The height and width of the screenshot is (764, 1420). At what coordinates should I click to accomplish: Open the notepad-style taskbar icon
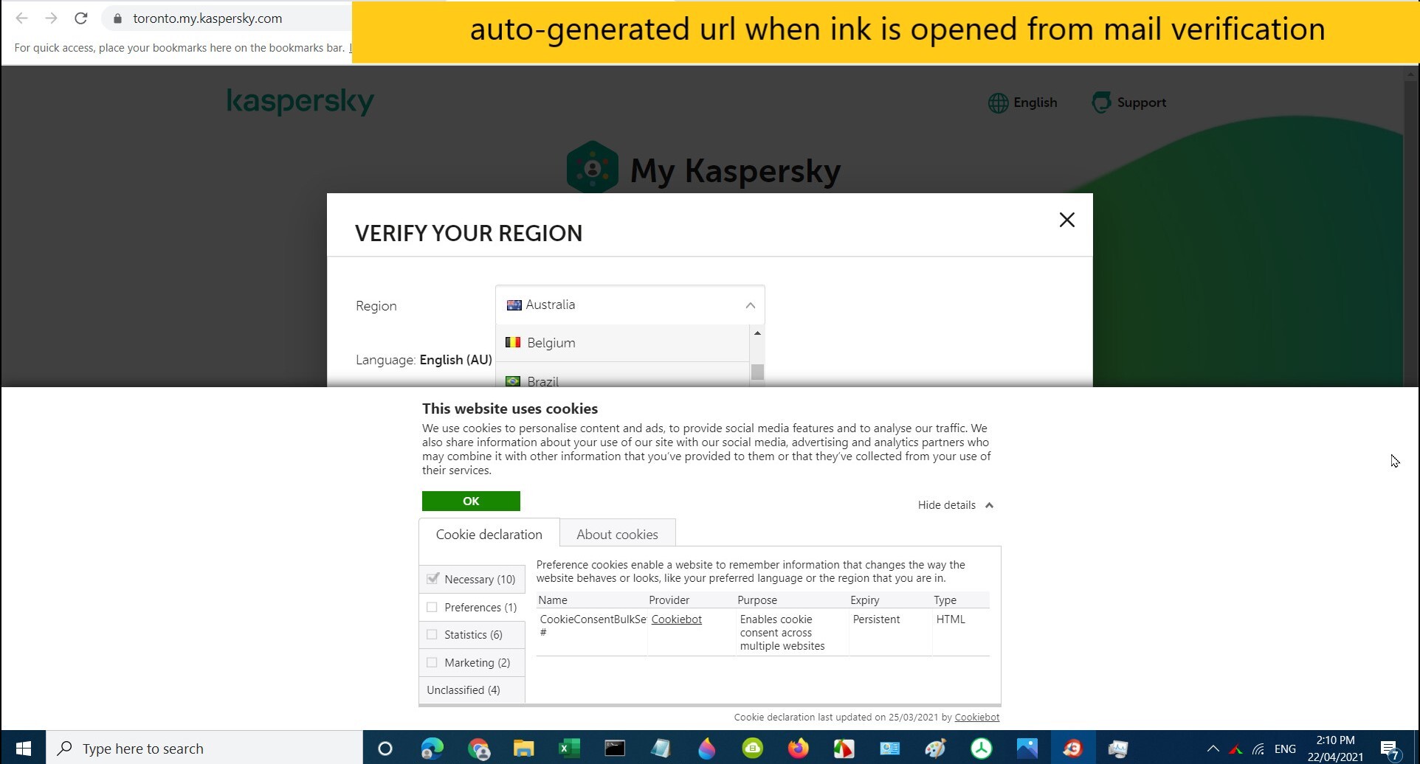[660, 749]
